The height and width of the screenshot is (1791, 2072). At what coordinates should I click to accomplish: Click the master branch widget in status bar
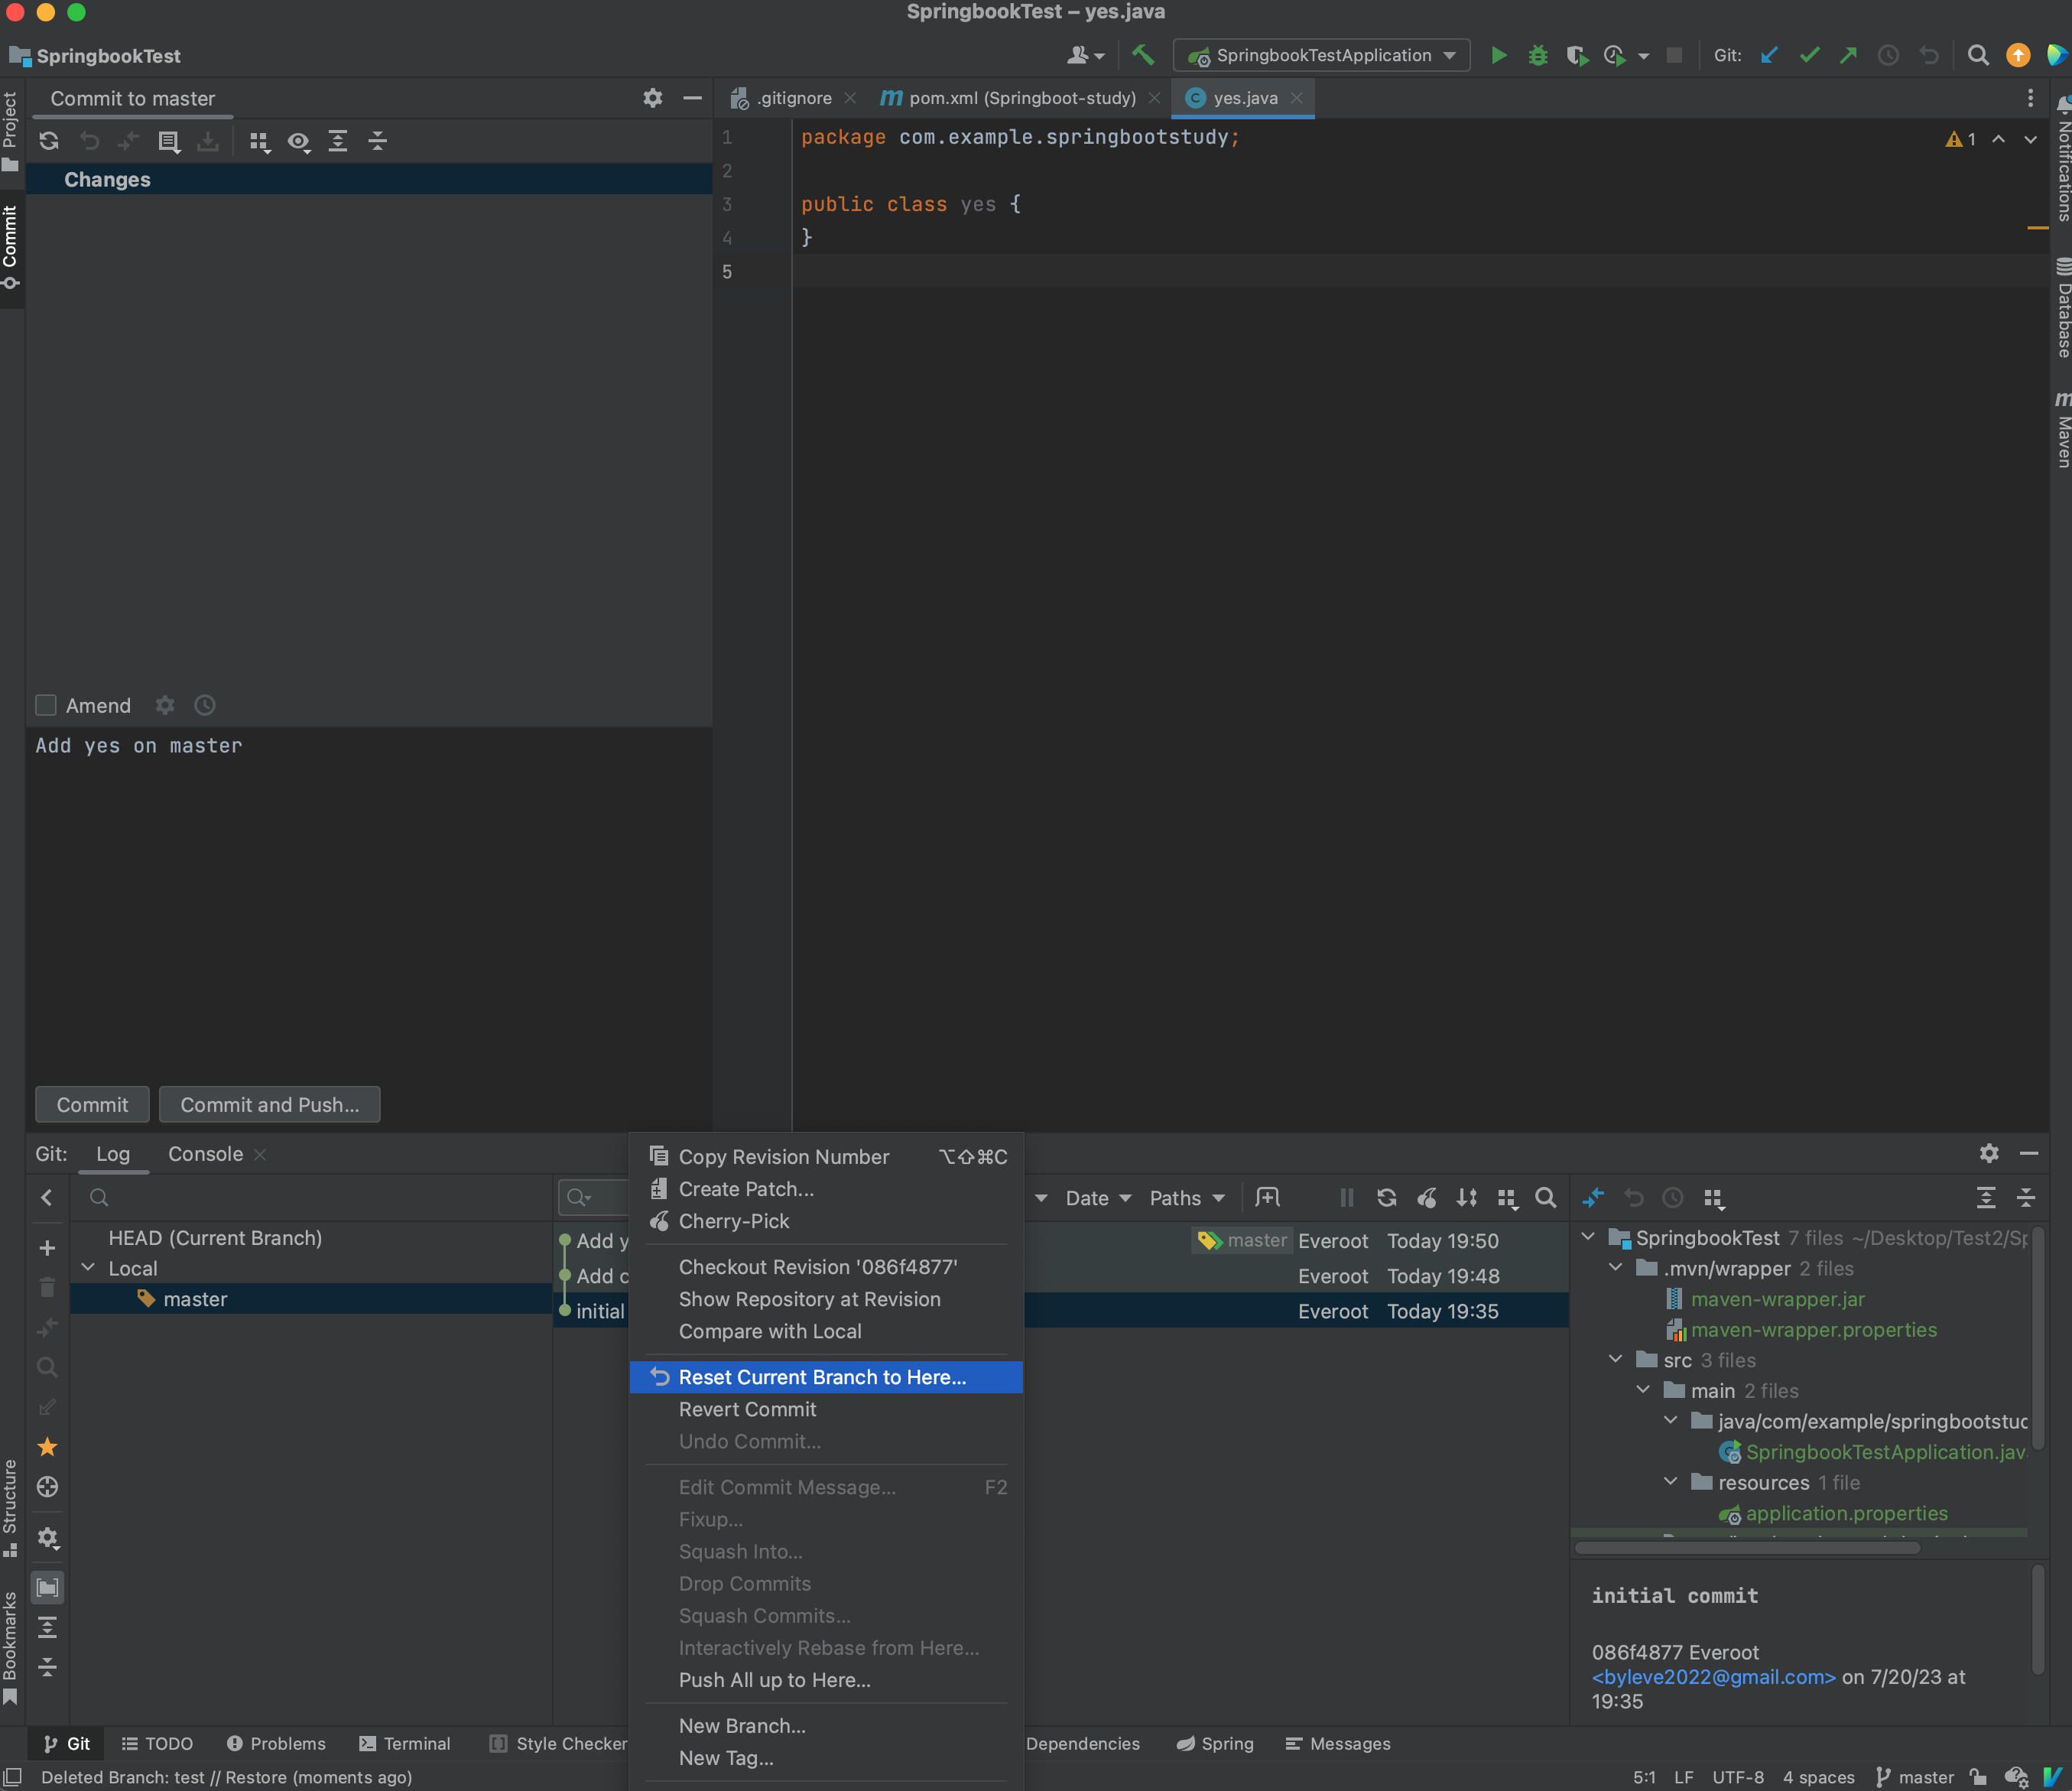tap(1914, 1776)
